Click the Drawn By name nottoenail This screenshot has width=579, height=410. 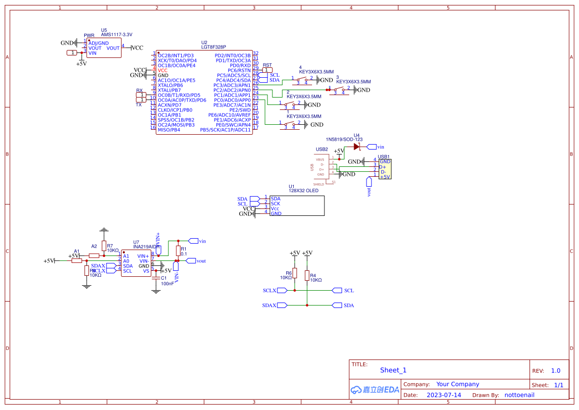pos(519,395)
